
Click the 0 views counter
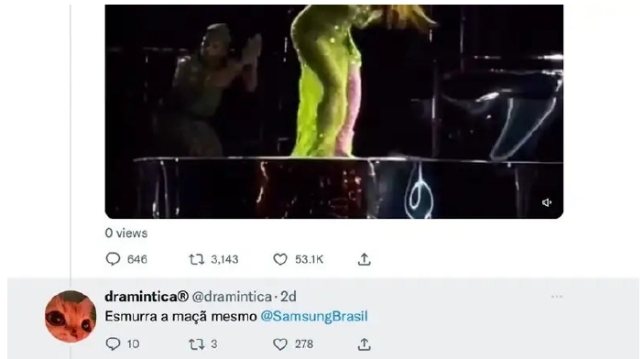[125, 234]
